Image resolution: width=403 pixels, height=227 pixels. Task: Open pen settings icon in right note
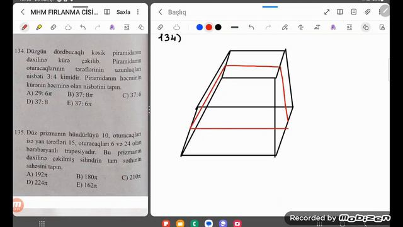(x=285, y=27)
